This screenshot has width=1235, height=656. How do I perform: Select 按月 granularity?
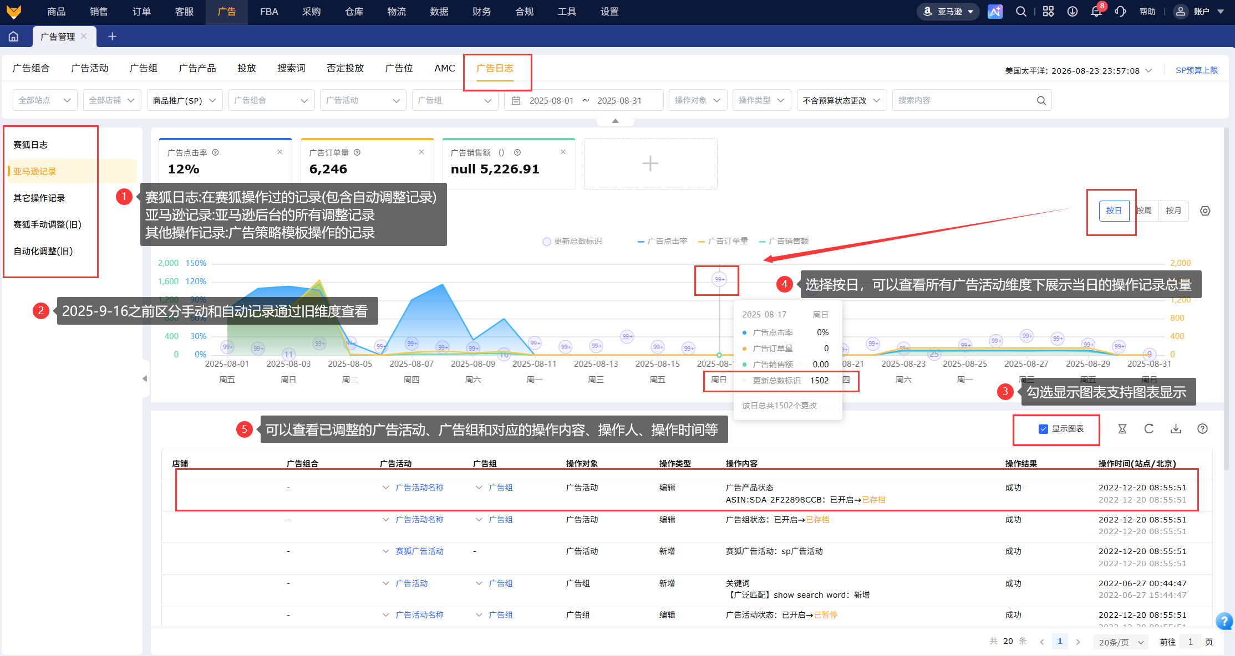[x=1173, y=211]
